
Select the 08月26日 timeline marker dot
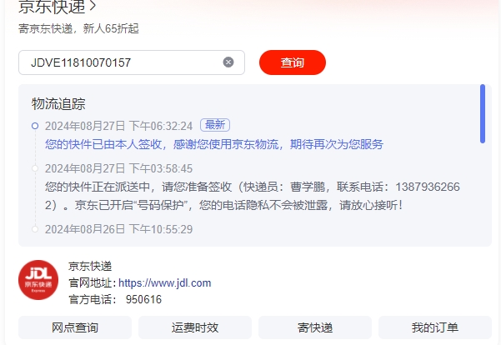(x=35, y=229)
